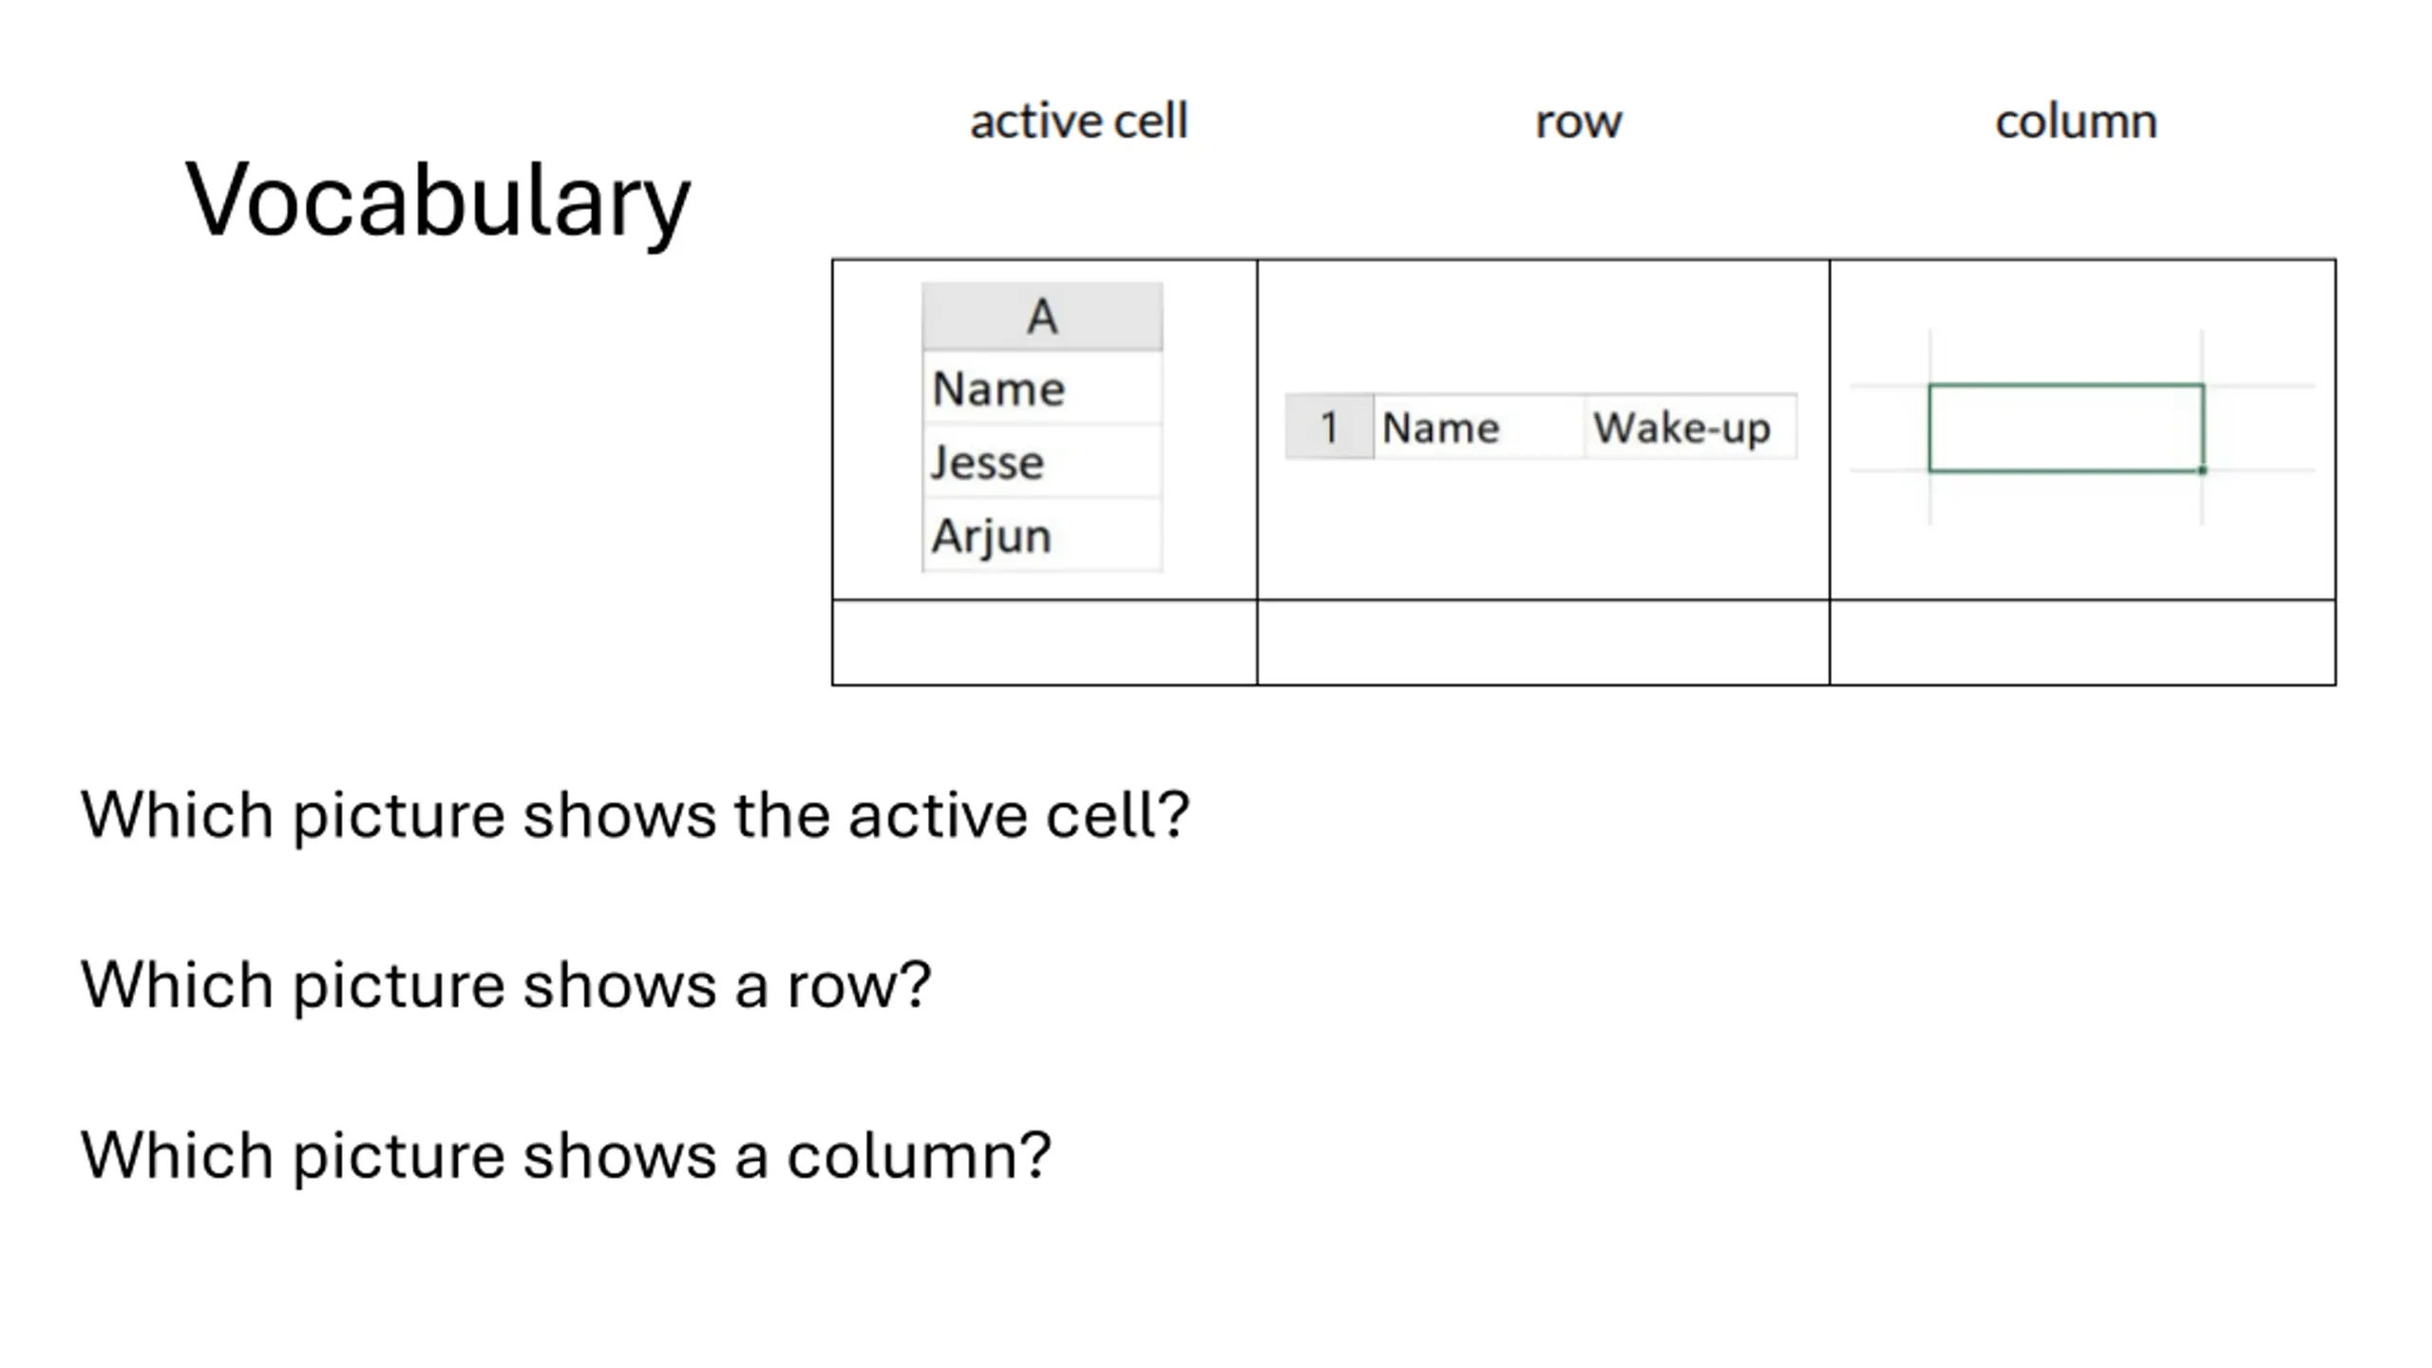Select the 'active cell' label

1078,122
